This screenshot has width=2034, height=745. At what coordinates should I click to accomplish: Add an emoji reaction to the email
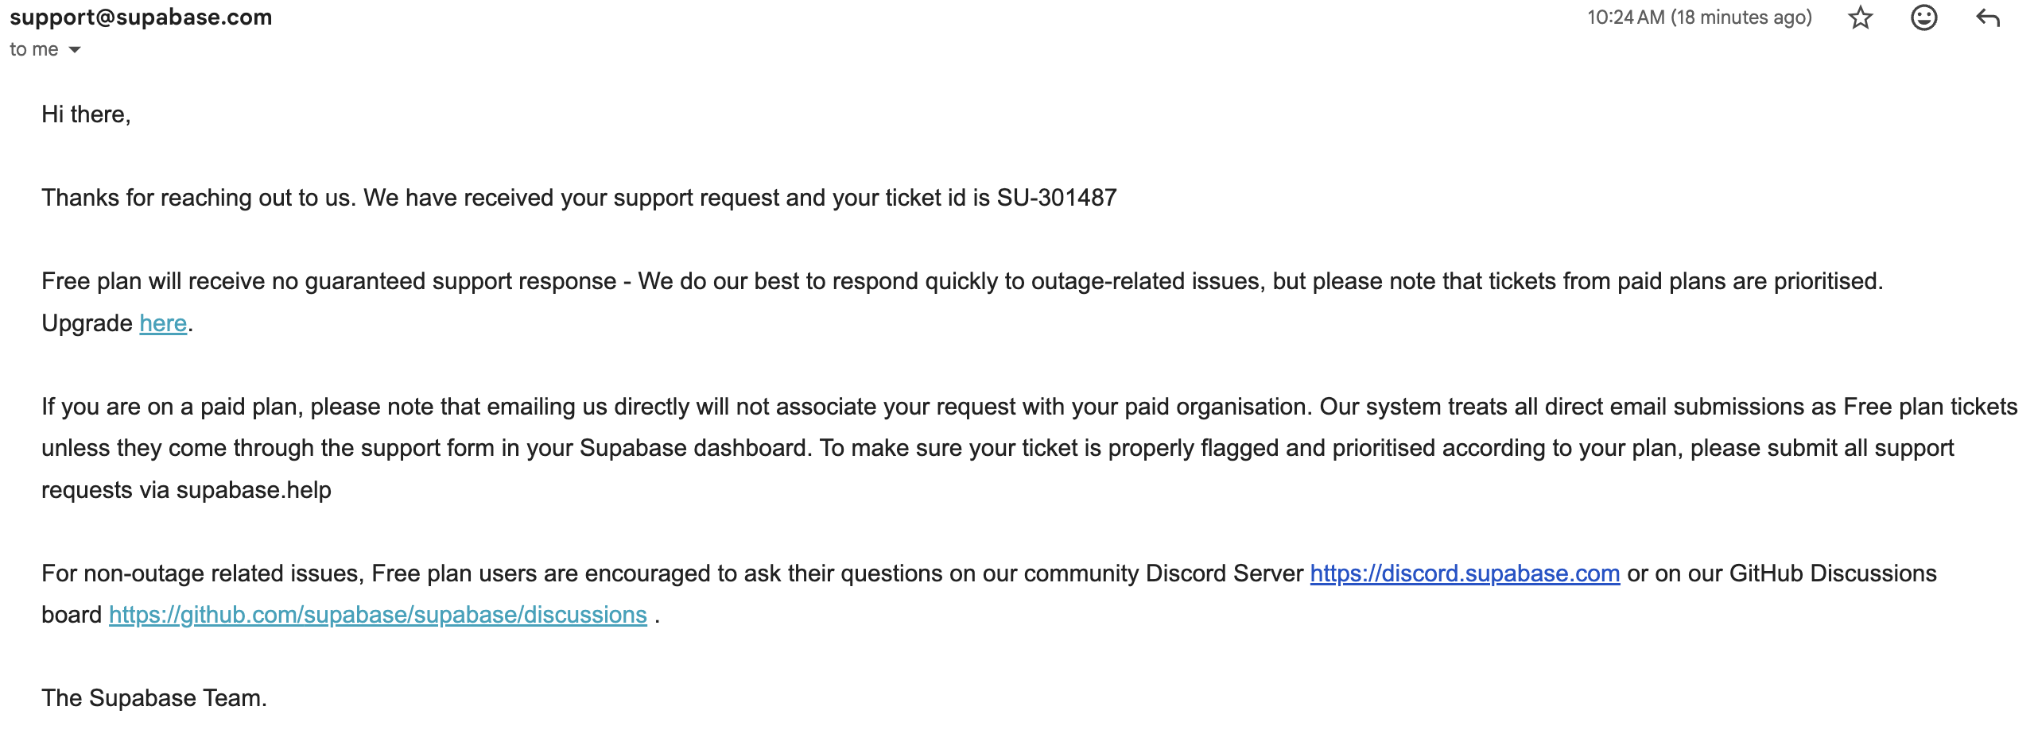[1923, 17]
